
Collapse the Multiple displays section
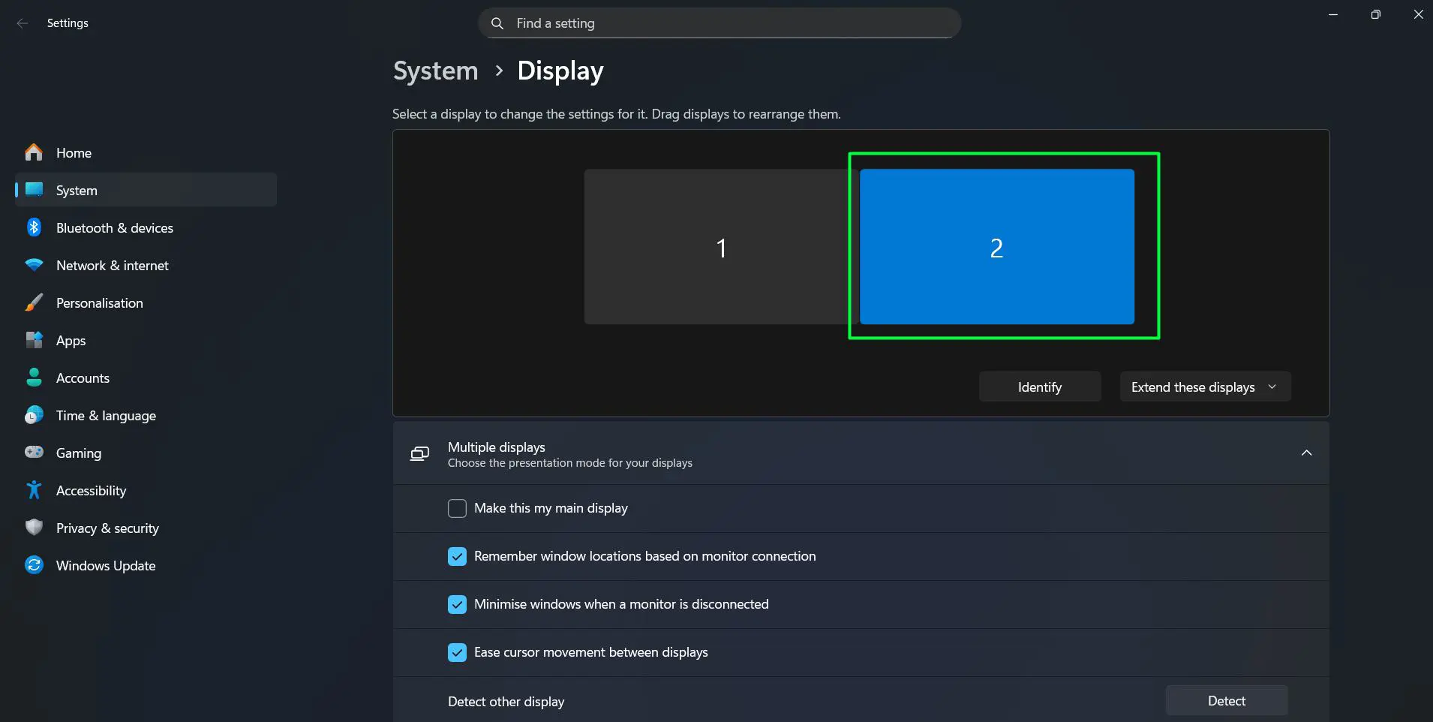[x=1307, y=453]
